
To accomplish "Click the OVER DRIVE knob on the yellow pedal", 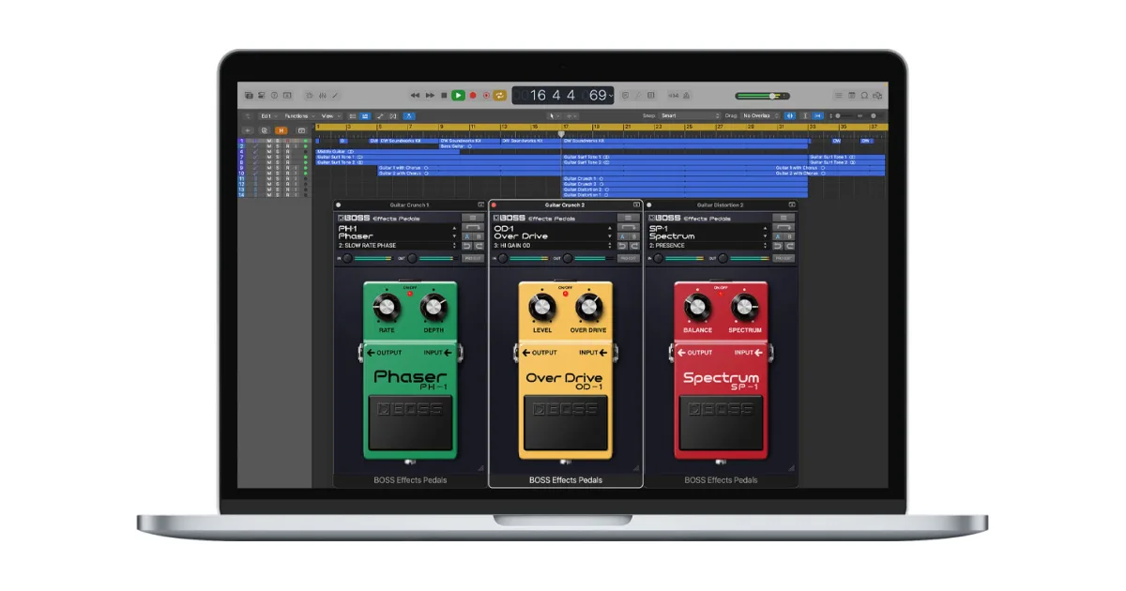I will [x=588, y=306].
